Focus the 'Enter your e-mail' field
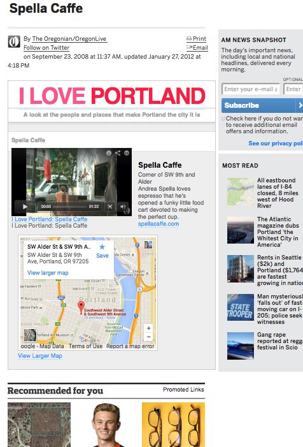 click(x=251, y=89)
